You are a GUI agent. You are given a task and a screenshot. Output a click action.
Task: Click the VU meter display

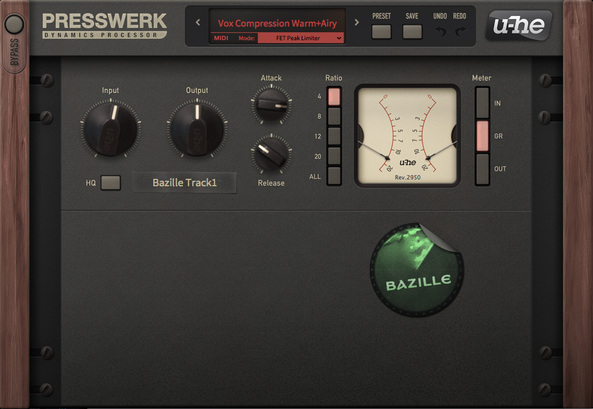coord(407,136)
